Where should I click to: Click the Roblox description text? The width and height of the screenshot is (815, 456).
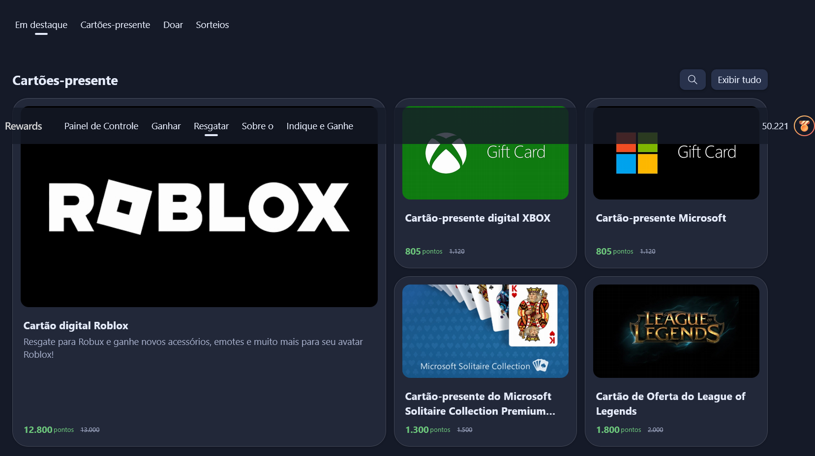pyautogui.click(x=193, y=348)
